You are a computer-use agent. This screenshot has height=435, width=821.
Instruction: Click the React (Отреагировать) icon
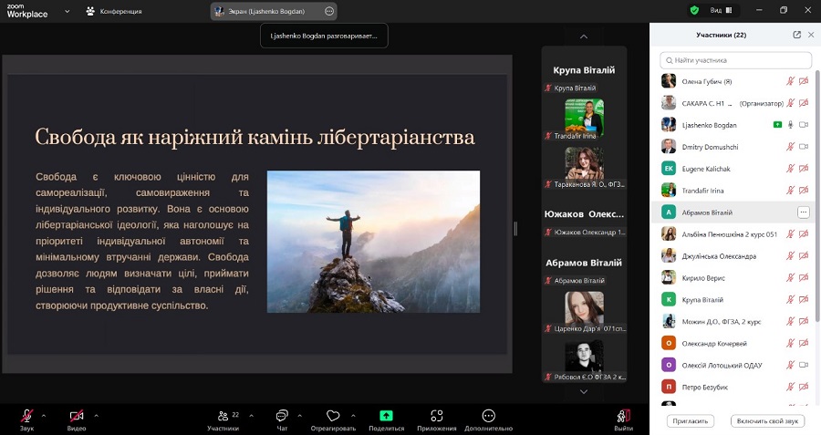coord(333,416)
